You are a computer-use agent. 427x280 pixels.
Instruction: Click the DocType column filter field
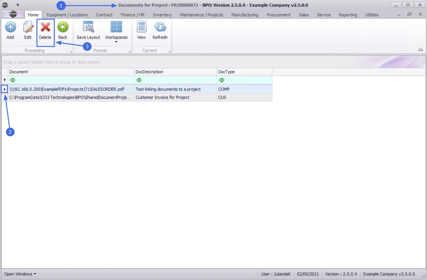[245, 80]
